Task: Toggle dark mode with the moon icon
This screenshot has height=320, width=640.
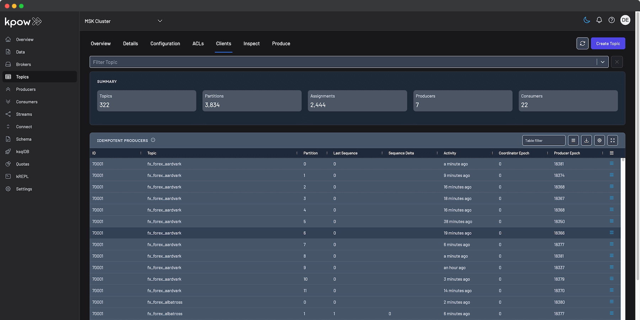Action: click(x=587, y=20)
